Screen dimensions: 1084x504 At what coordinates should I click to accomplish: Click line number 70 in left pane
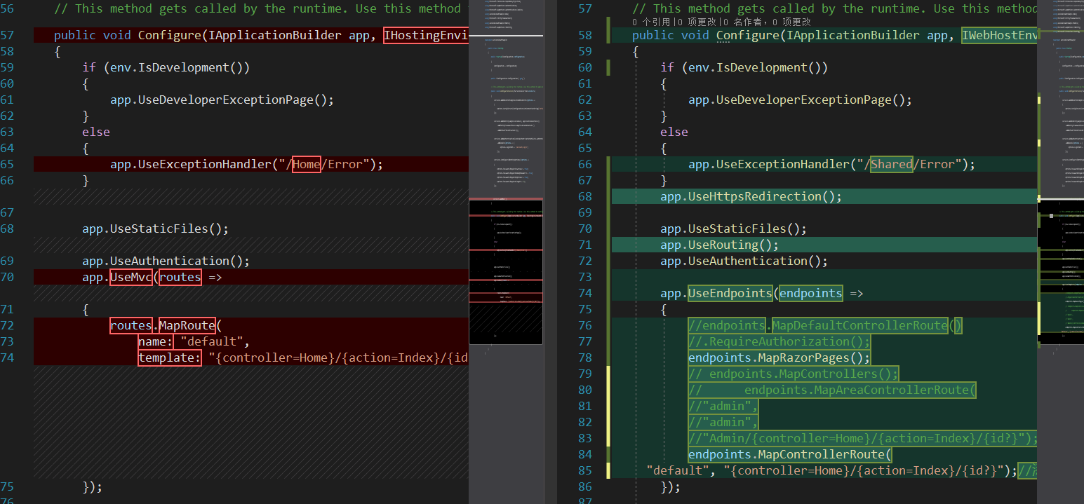[x=7, y=277]
